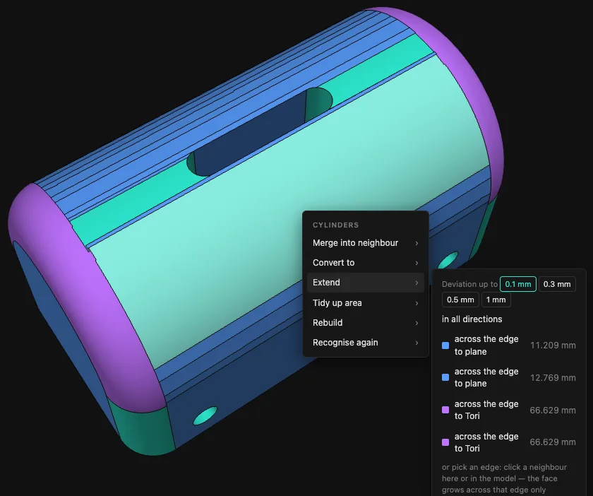Set deviation to 0.5 mm
The width and height of the screenshot is (593, 496).
[x=460, y=300]
